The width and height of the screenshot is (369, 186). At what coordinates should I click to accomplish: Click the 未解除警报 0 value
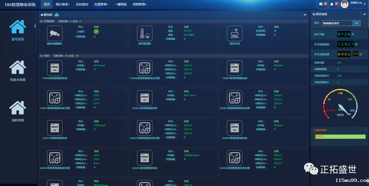338,69
